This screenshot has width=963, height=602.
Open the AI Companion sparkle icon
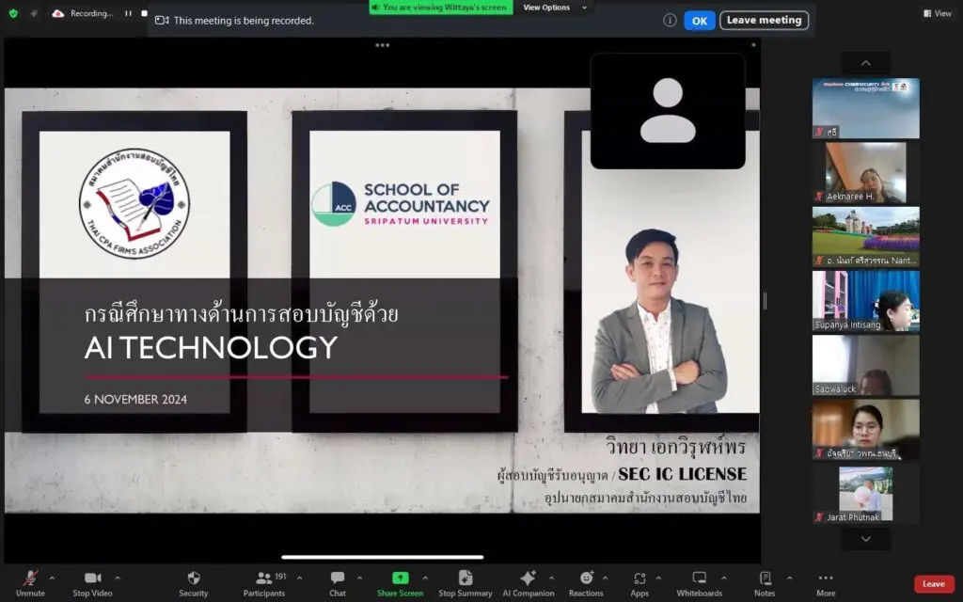point(528,578)
